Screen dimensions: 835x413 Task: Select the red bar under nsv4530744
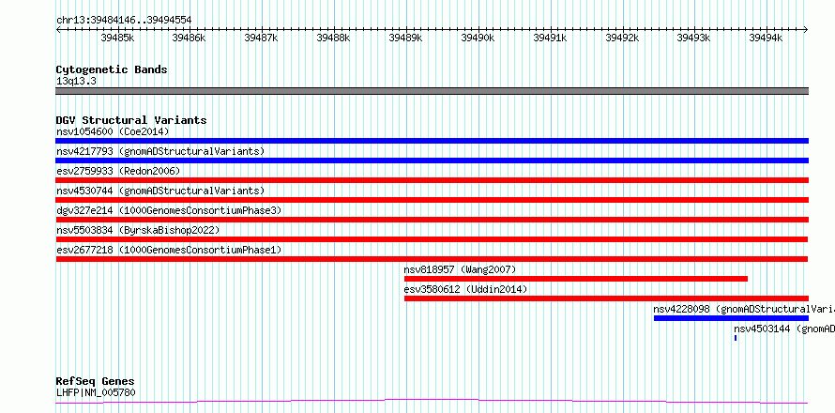(x=432, y=200)
